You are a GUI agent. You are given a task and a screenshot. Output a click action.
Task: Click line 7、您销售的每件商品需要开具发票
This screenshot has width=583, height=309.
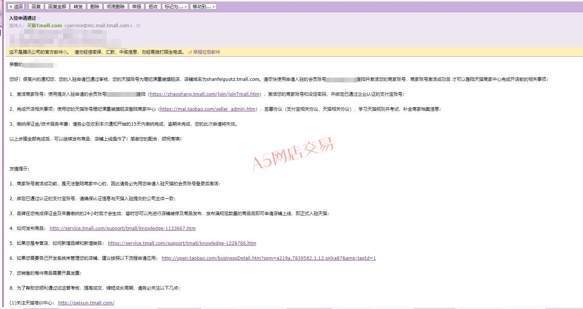tap(46, 273)
